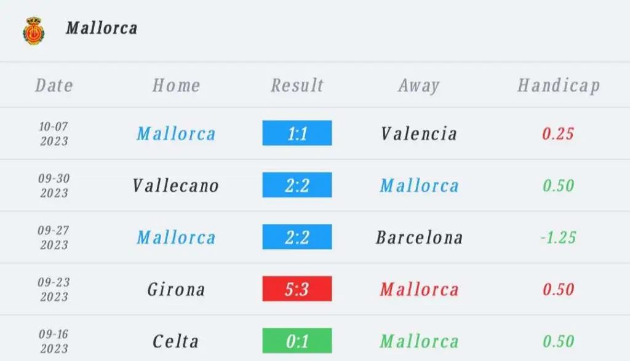The height and width of the screenshot is (361, 630).
Task: Click the Result column header
Action: coord(297,85)
